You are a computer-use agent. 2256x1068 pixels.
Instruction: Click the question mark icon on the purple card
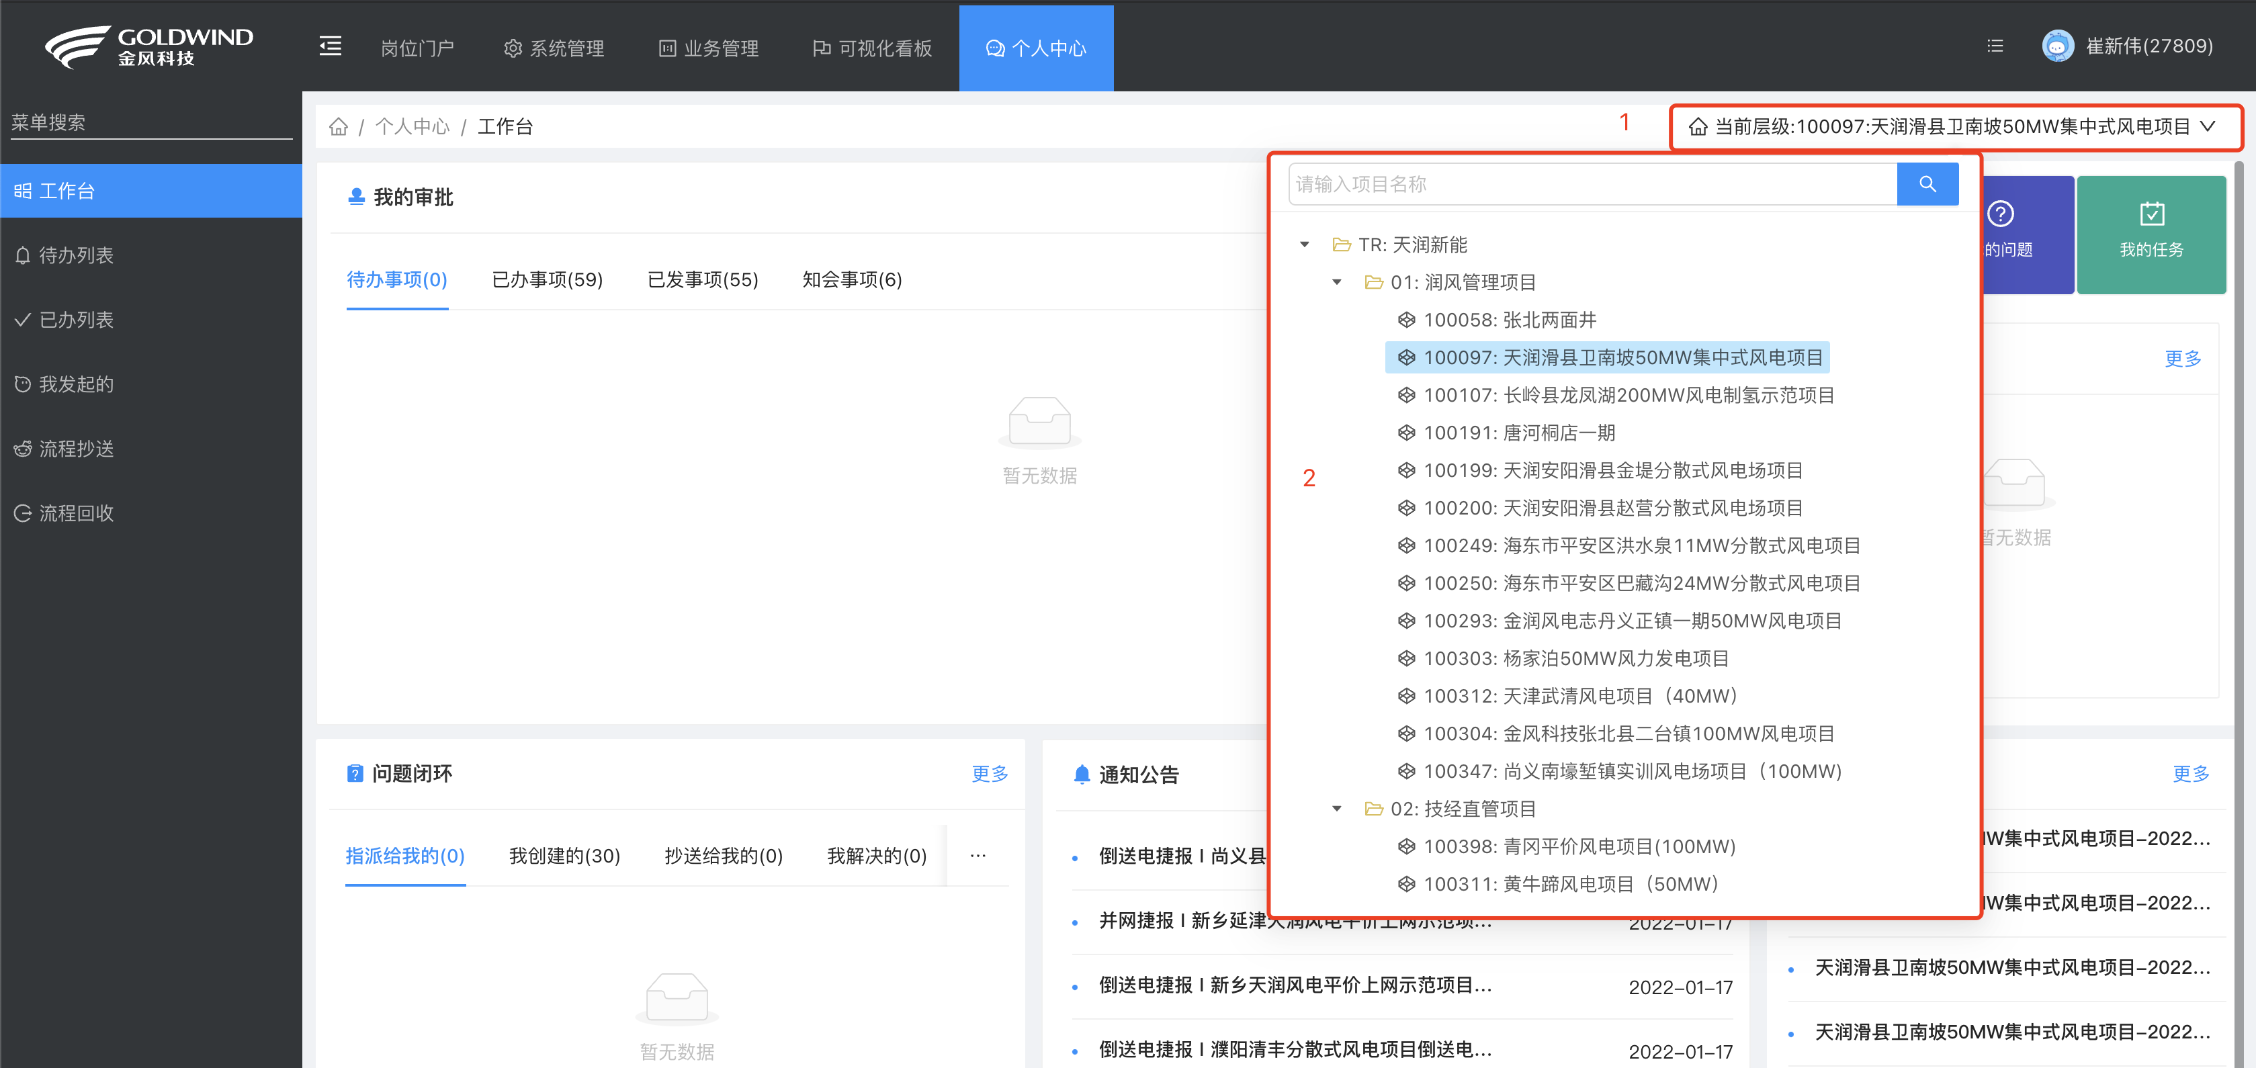coord(2000,214)
